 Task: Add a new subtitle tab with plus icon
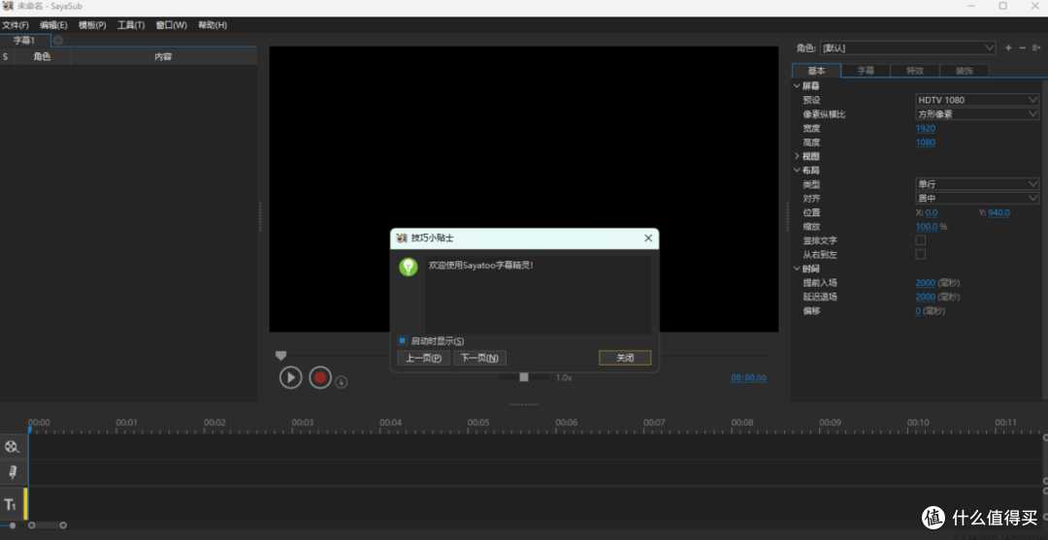58,40
